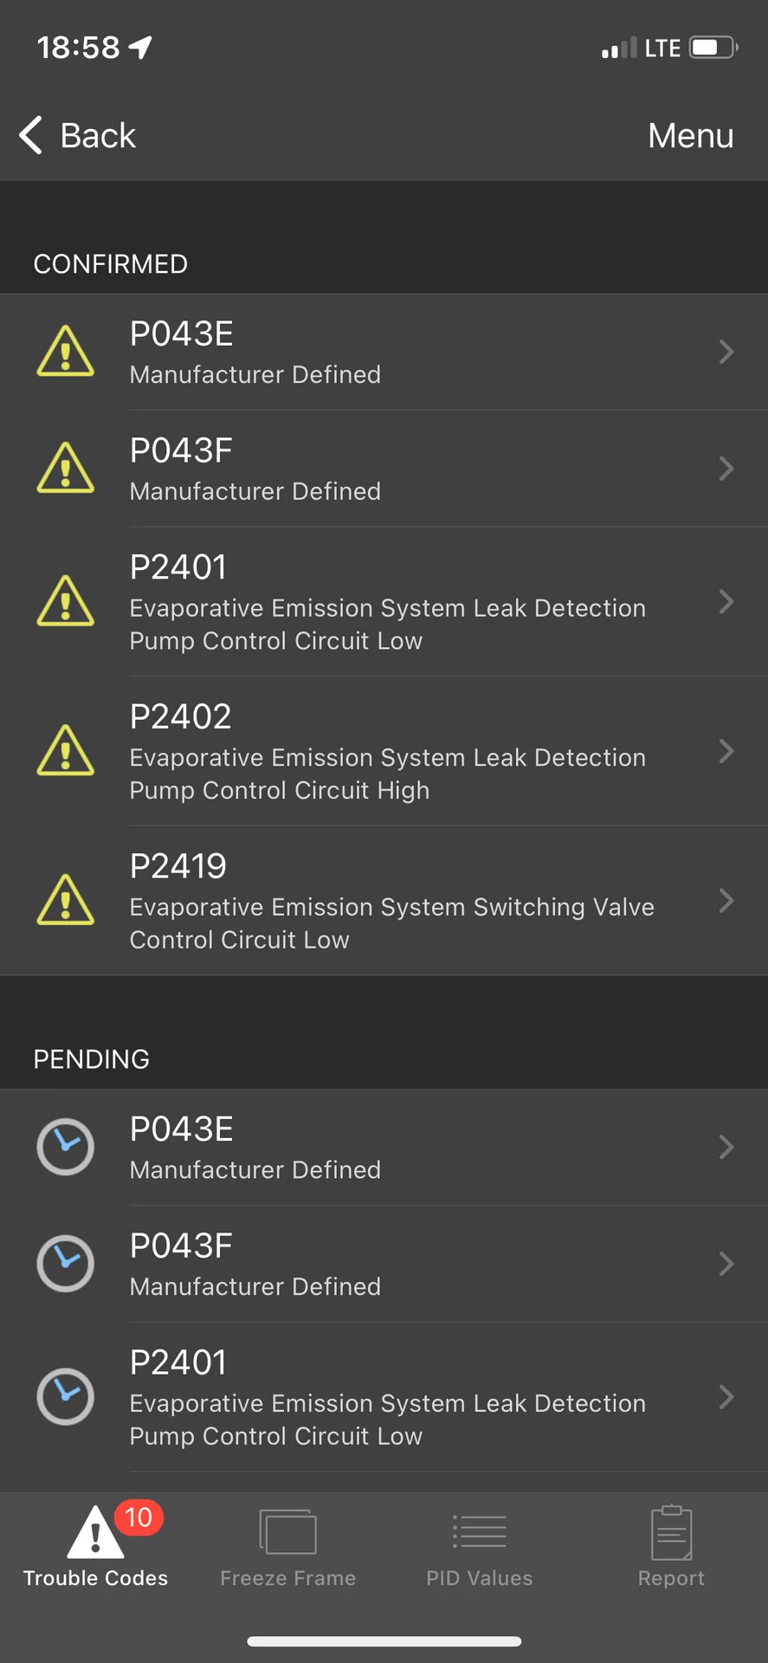Image resolution: width=768 pixels, height=1663 pixels.
Task: Tap clock icon for pending P2401
Action: coord(66,1396)
